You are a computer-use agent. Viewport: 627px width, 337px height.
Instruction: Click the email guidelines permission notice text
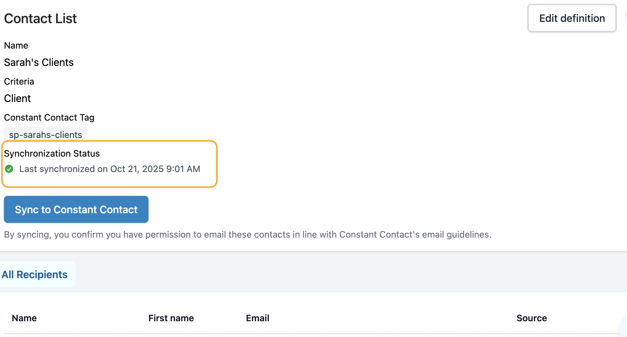247,234
